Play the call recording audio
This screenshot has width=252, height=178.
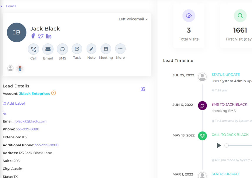[219, 145]
